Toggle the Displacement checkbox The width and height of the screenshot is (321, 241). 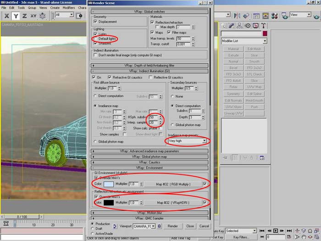click(95, 22)
